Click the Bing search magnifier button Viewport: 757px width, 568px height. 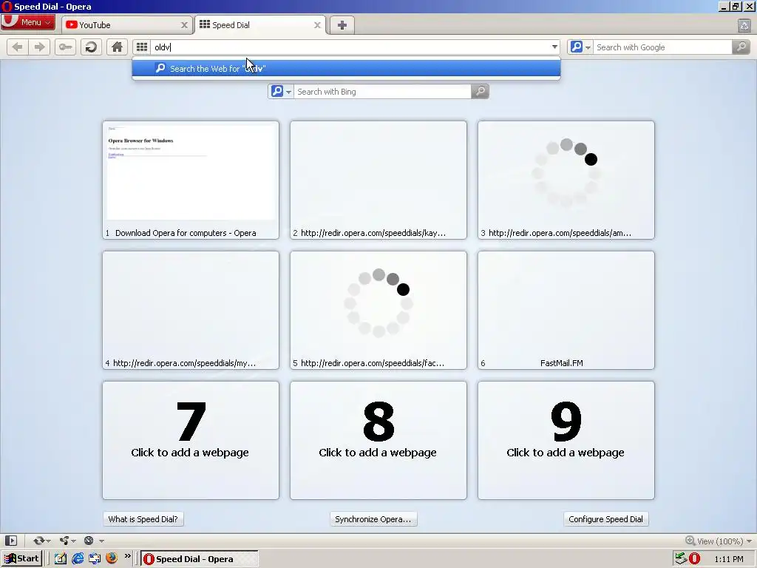pyautogui.click(x=480, y=91)
